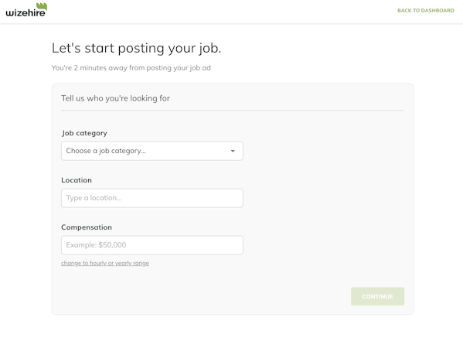The height and width of the screenshot is (348, 463).
Task: Click the wizehire wordmark logo
Action: click(26, 10)
